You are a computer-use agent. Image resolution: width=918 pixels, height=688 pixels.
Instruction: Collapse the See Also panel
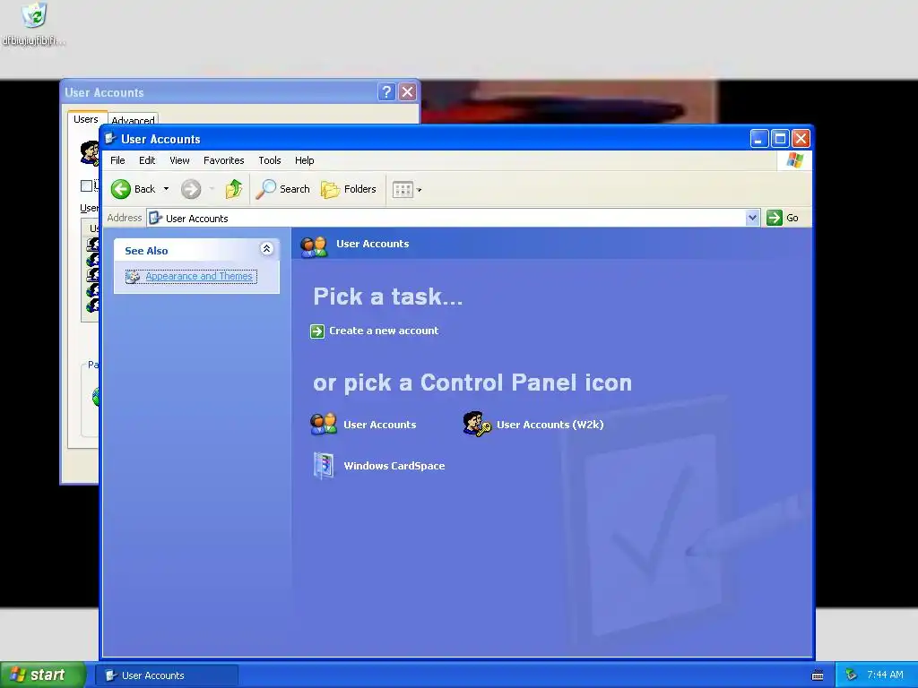(x=266, y=249)
